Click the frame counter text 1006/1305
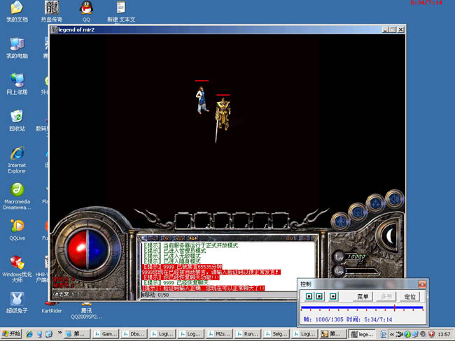 coord(329,319)
